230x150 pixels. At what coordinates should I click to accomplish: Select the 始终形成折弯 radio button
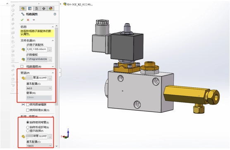[28, 127]
